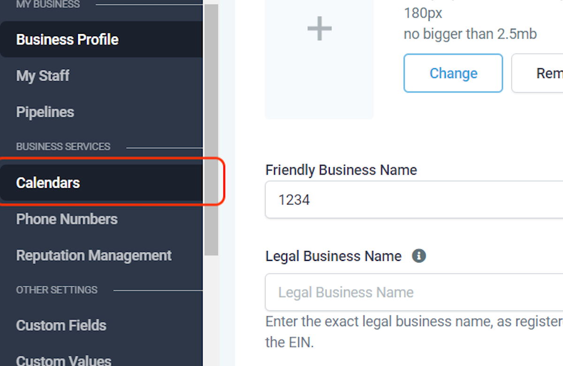This screenshot has width=563, height=366.
Task: Click the OTHER SETTINGS section label
Action: (56, 290)
